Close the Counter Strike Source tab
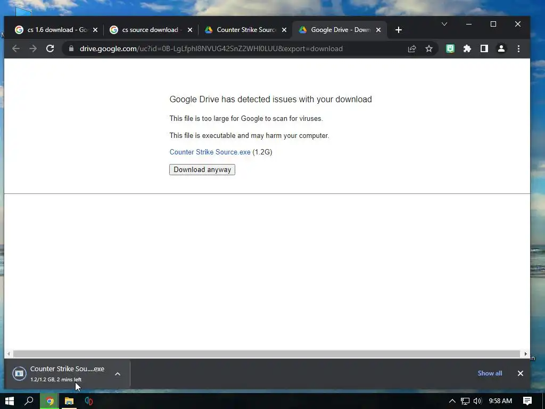The height and width of the screenshot is (409, 545). click(x=284, y=30)
